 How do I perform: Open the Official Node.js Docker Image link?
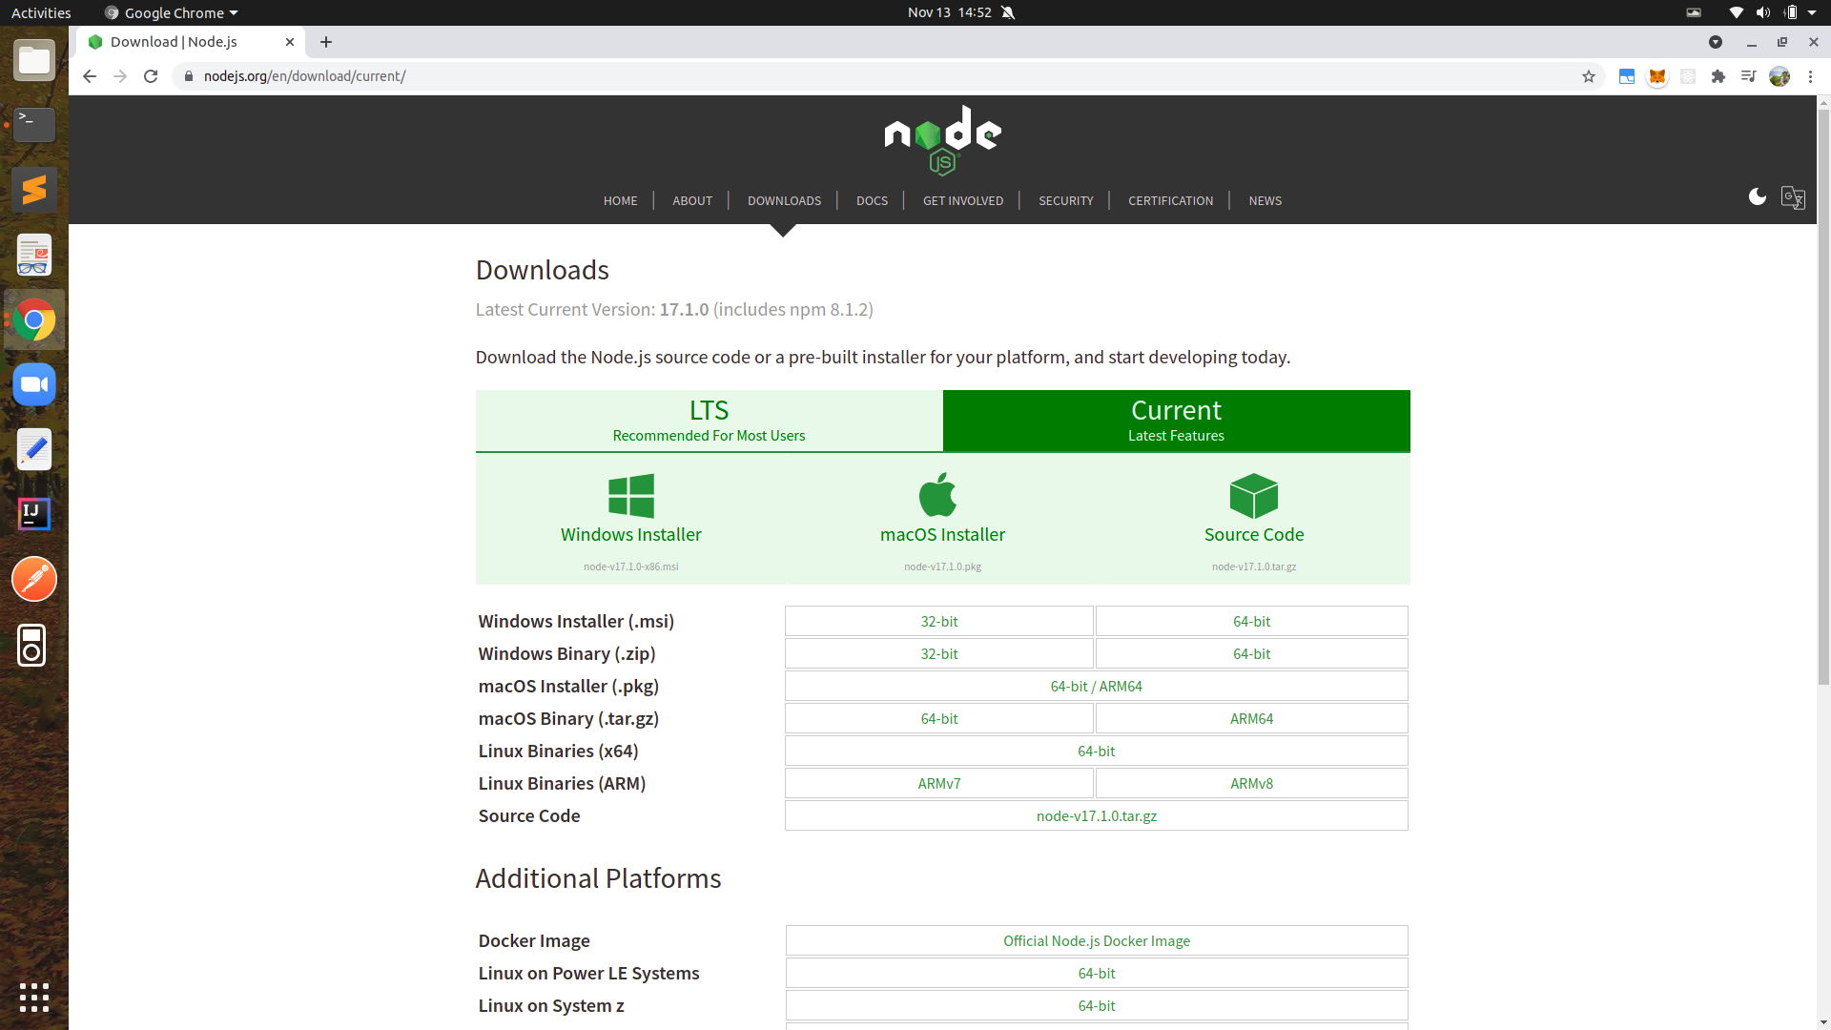[1096, 940]
